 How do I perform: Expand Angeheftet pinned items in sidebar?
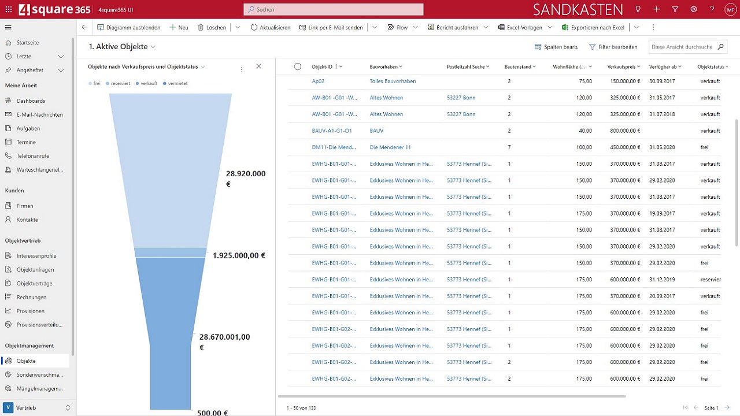[61, 70]
